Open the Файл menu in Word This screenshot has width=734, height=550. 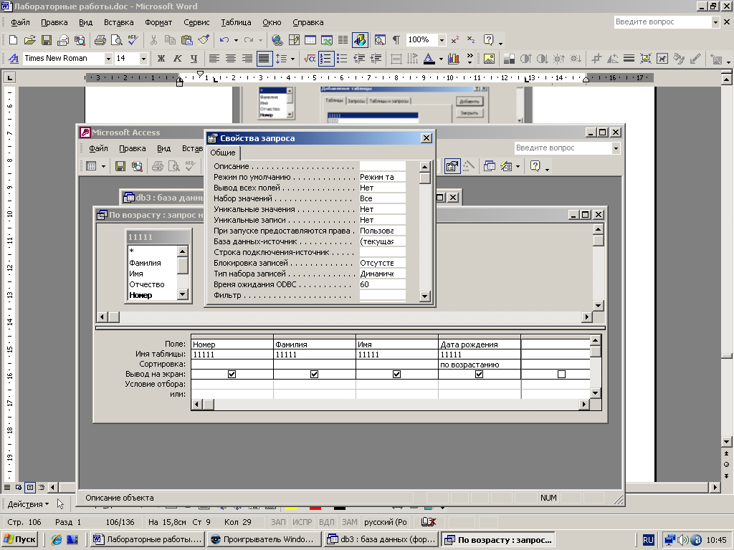tap(20, 22)
